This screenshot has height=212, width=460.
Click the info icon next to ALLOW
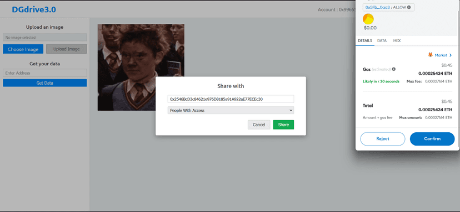point(409,7)
